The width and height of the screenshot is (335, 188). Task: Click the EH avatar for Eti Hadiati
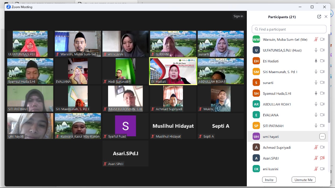pos(256,61)
